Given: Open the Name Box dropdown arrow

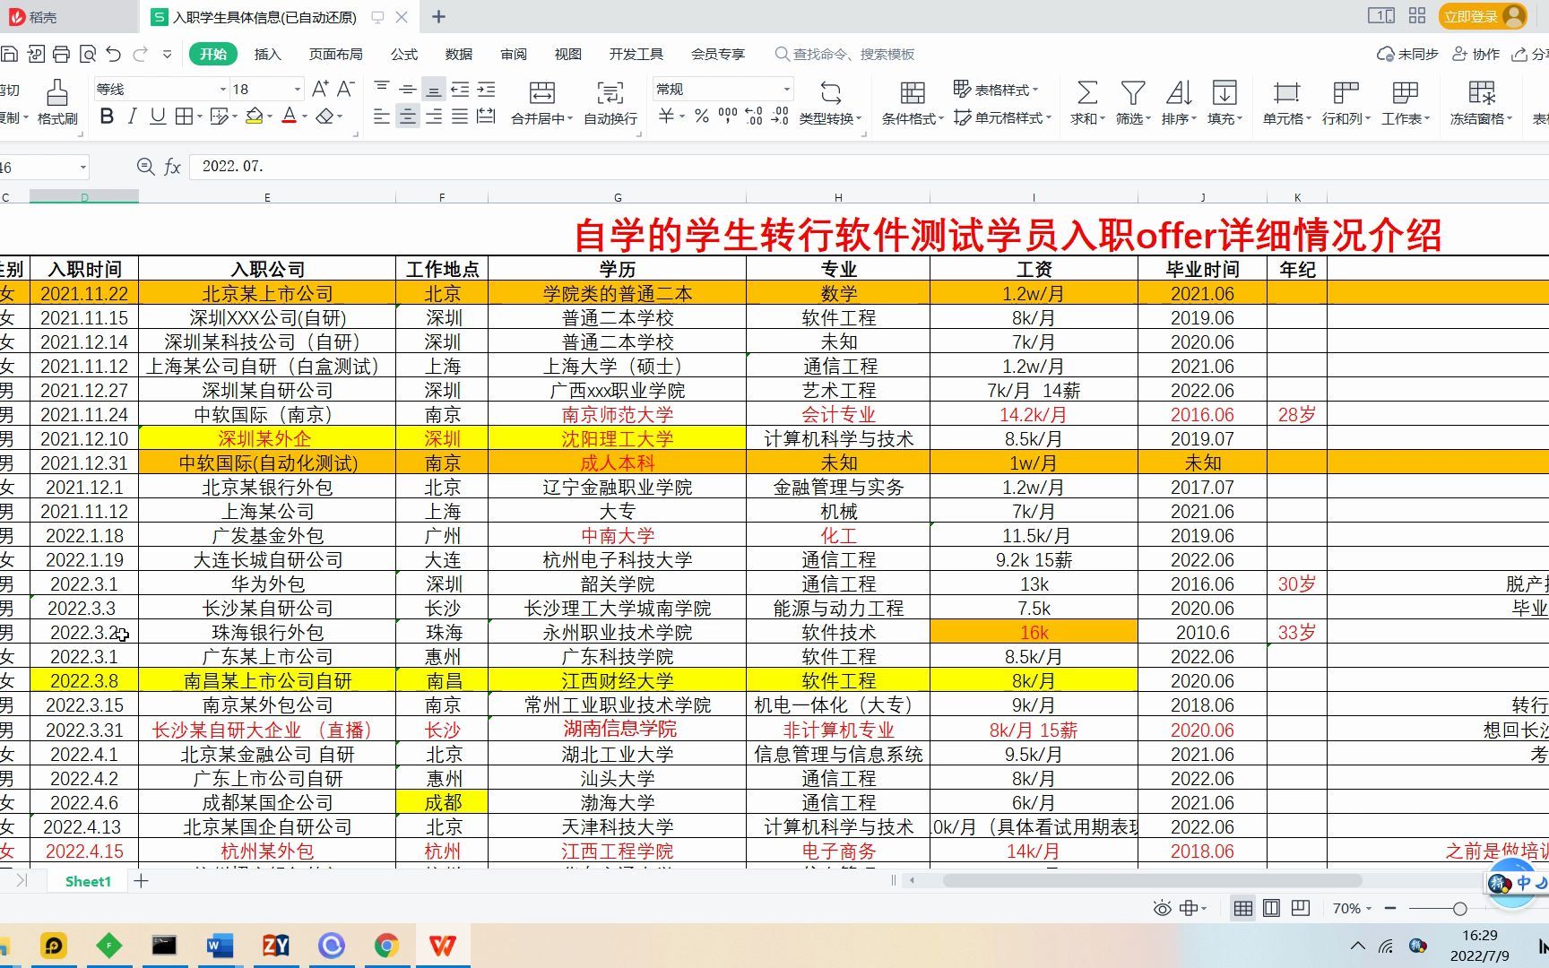Looking at the screenshot, I should click(82, 168).
